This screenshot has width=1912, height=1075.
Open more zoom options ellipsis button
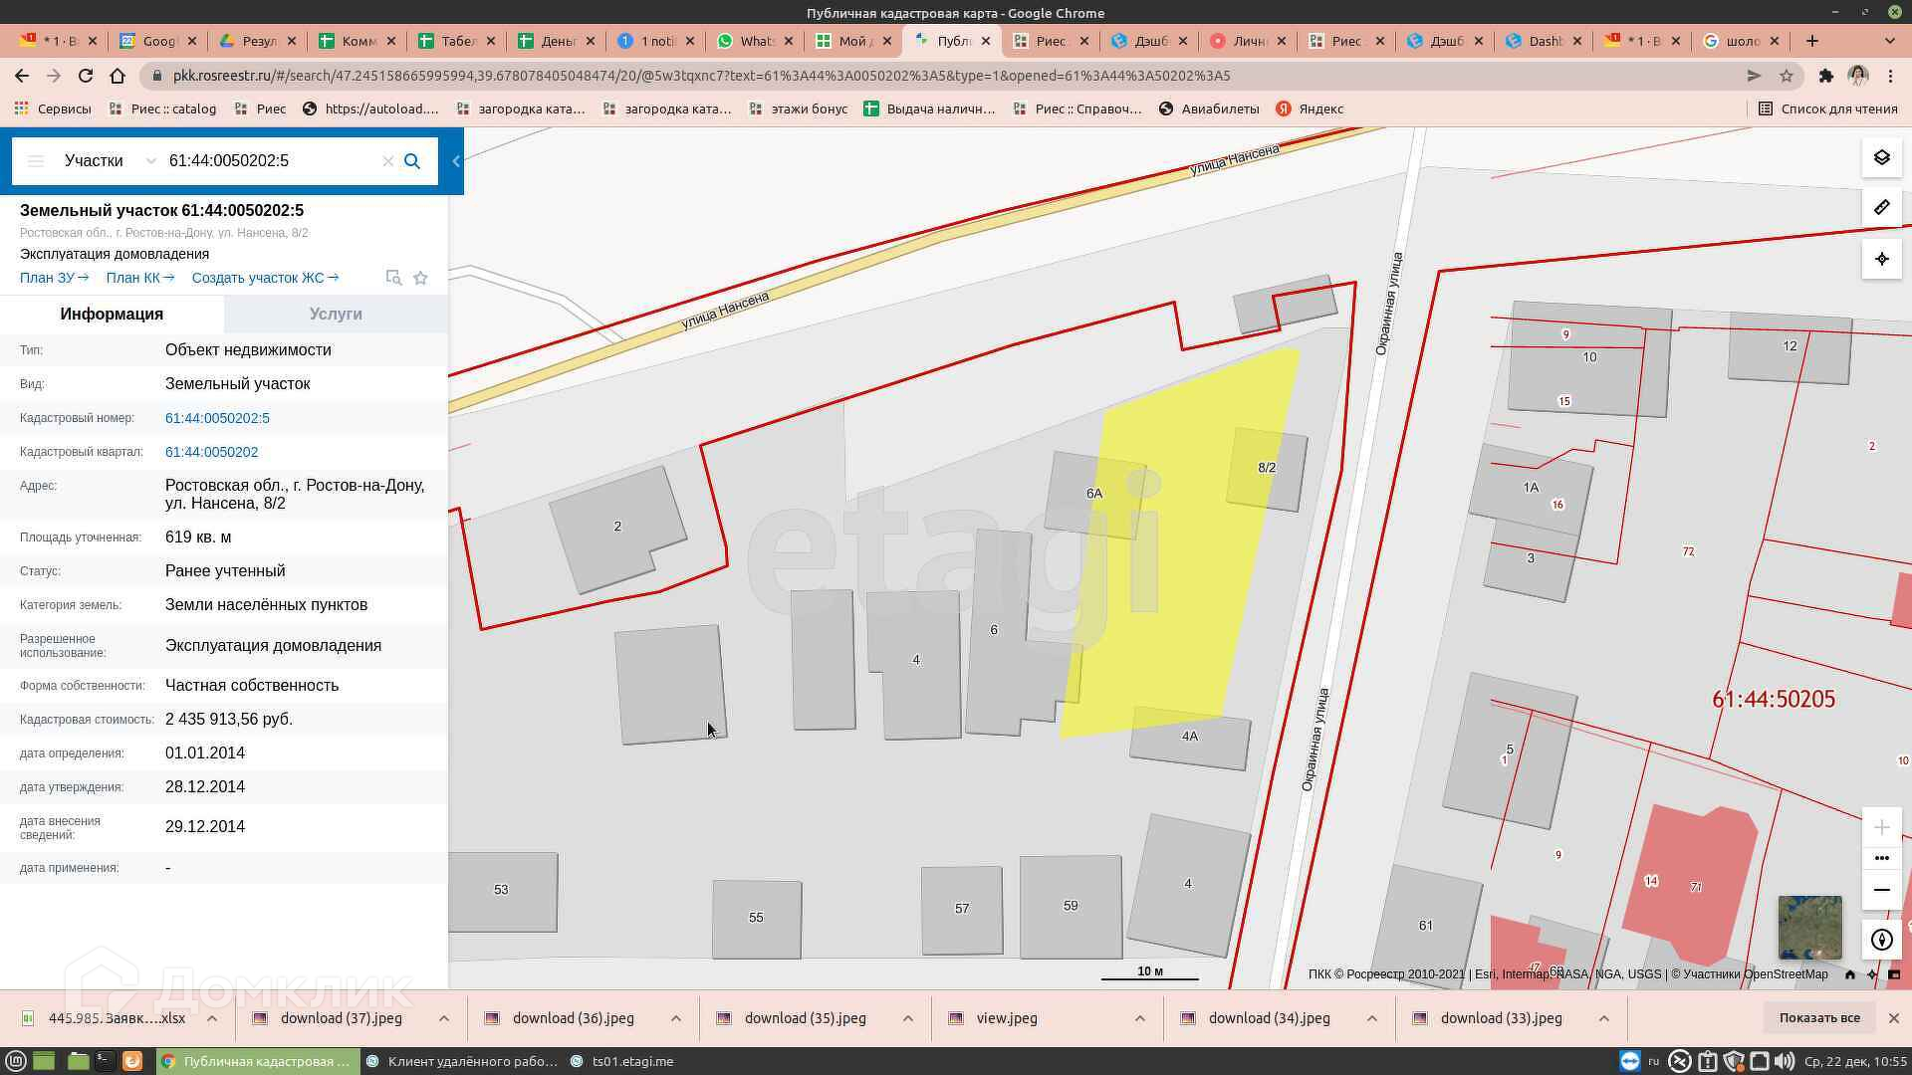[1881, 858]
